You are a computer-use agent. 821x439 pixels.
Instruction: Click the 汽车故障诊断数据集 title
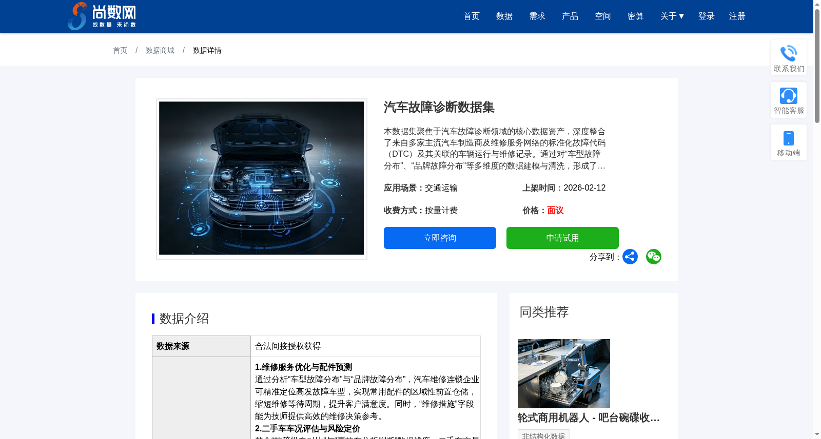point(439,107)
